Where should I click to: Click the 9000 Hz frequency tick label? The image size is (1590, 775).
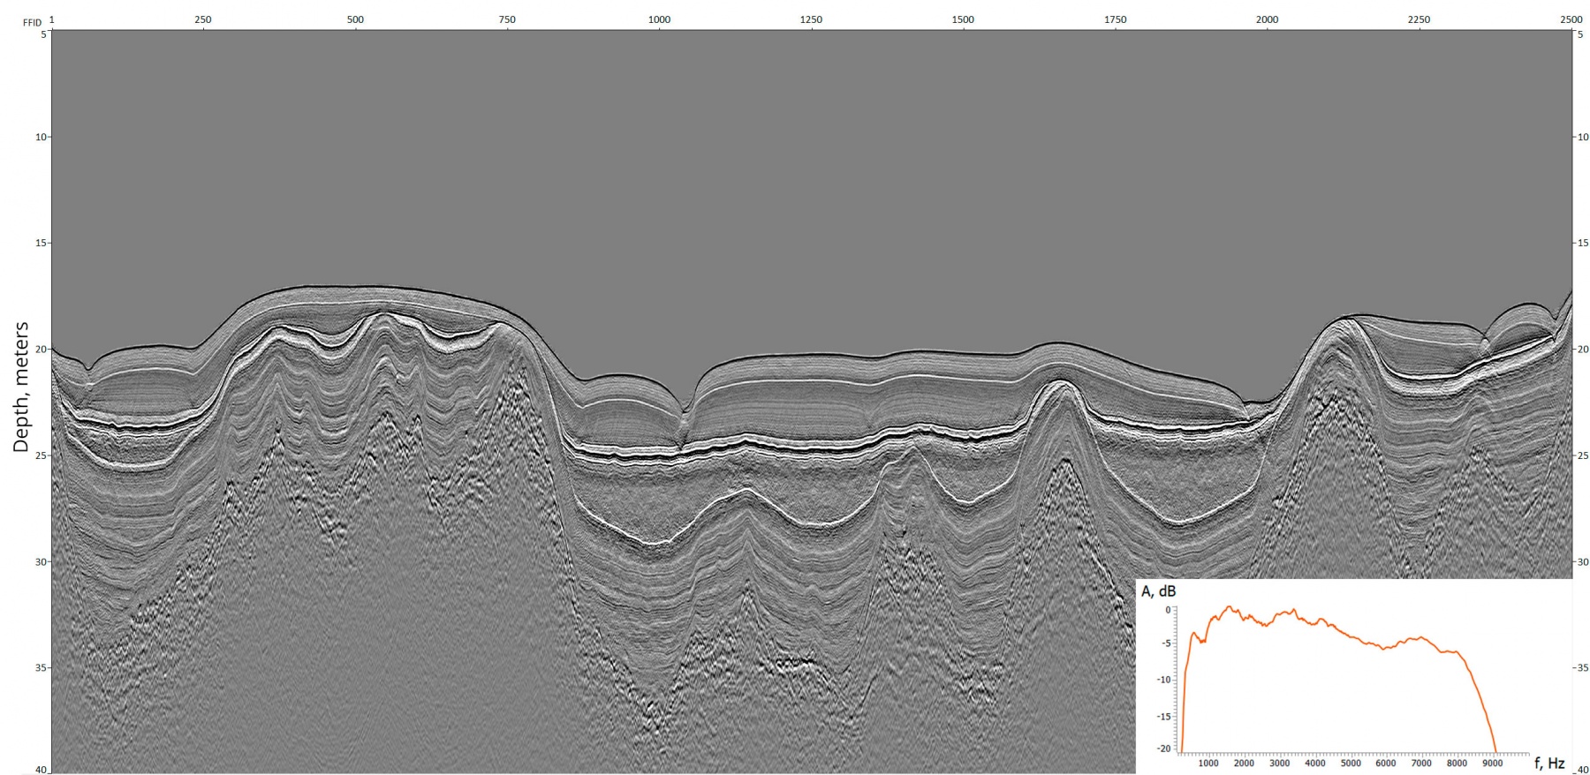(1492, 764)
